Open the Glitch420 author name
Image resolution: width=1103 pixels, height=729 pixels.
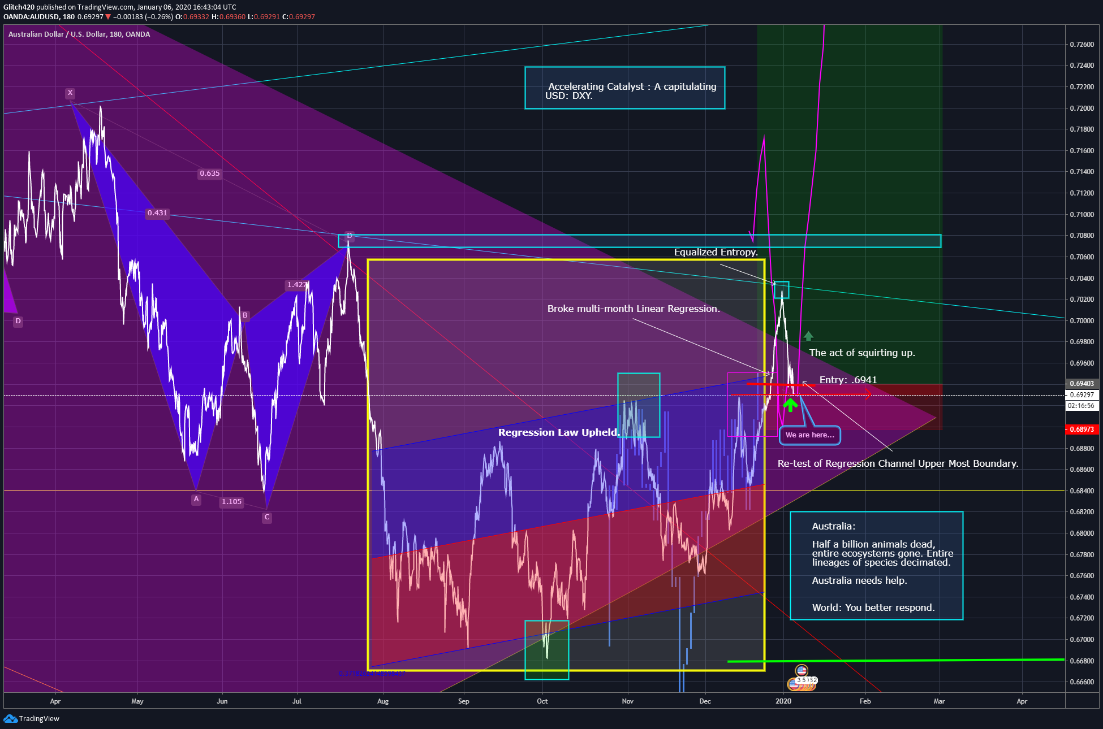pyautogui.click(x=19, y=7)
